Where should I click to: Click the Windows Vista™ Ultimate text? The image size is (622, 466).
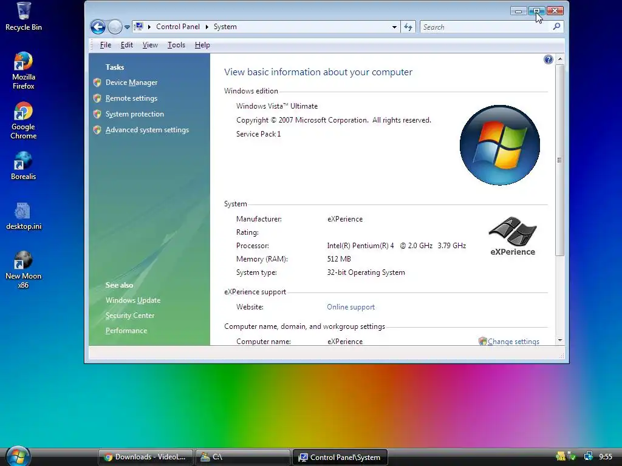(x=277, y=106)
